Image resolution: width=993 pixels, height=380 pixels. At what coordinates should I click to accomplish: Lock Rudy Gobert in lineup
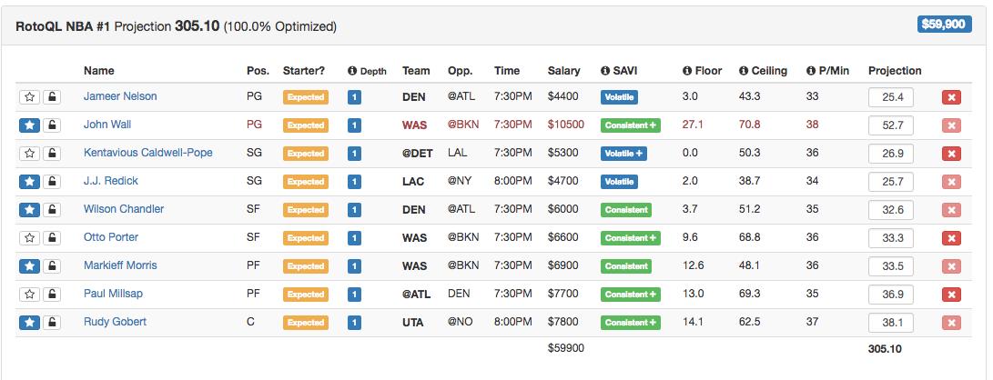pyautogui.click(x=52, y=323)
